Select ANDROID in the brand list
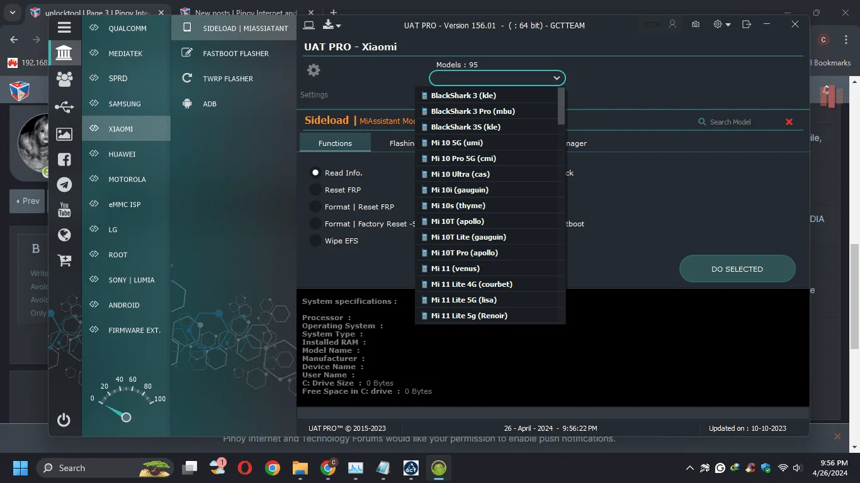 tap(126, 305)
